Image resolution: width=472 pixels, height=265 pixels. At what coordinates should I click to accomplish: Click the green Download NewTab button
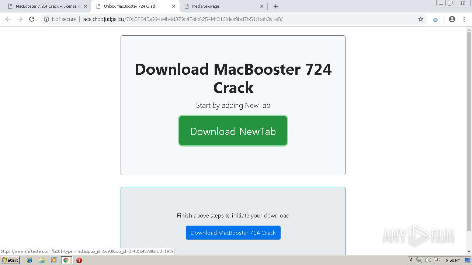pos(233,131)
